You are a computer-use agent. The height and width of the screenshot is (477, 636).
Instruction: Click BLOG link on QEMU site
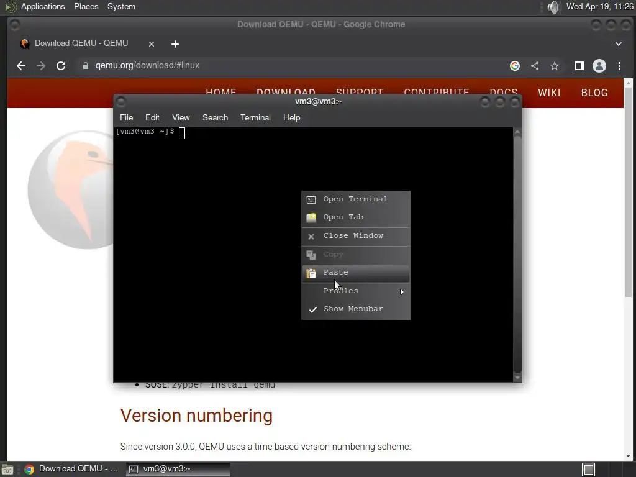click(x=594, y=93)
